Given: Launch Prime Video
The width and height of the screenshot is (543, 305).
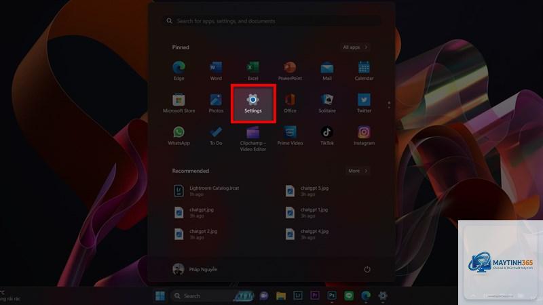Looking at the screenshot, I should coord(290,136).
